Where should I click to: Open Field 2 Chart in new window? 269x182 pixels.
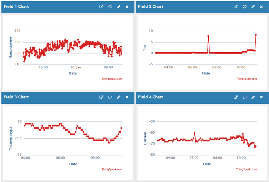pos(236,7)
